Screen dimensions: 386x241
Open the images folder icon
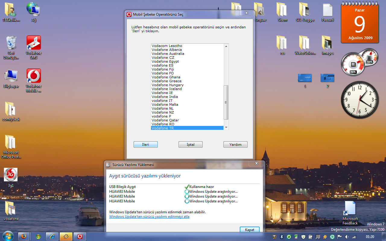coord(327,45)
